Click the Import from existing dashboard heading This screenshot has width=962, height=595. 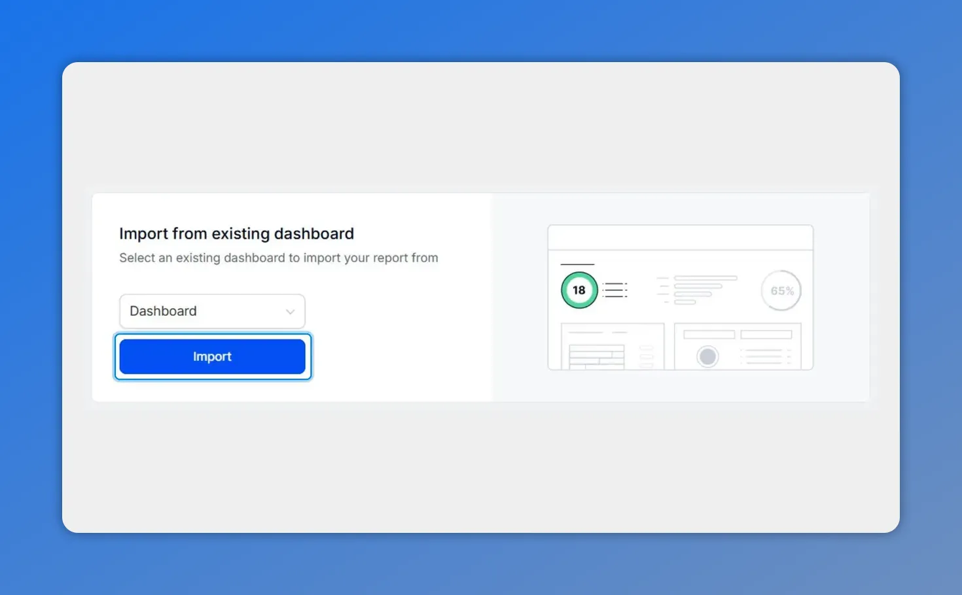[x=236, y=233]
